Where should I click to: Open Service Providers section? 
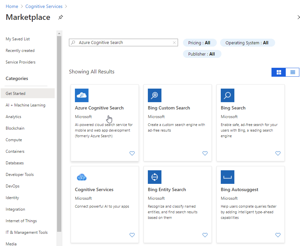coord(21,62)
